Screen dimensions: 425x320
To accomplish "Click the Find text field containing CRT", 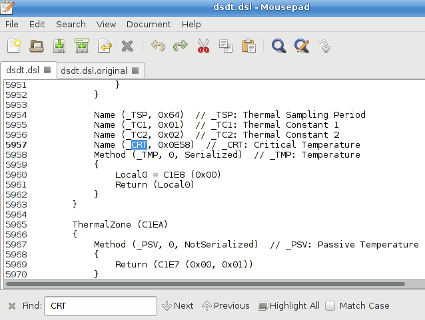I will 101,306.
